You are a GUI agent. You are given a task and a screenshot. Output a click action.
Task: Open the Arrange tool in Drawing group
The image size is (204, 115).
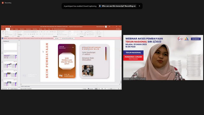click(x=82, y=33)
